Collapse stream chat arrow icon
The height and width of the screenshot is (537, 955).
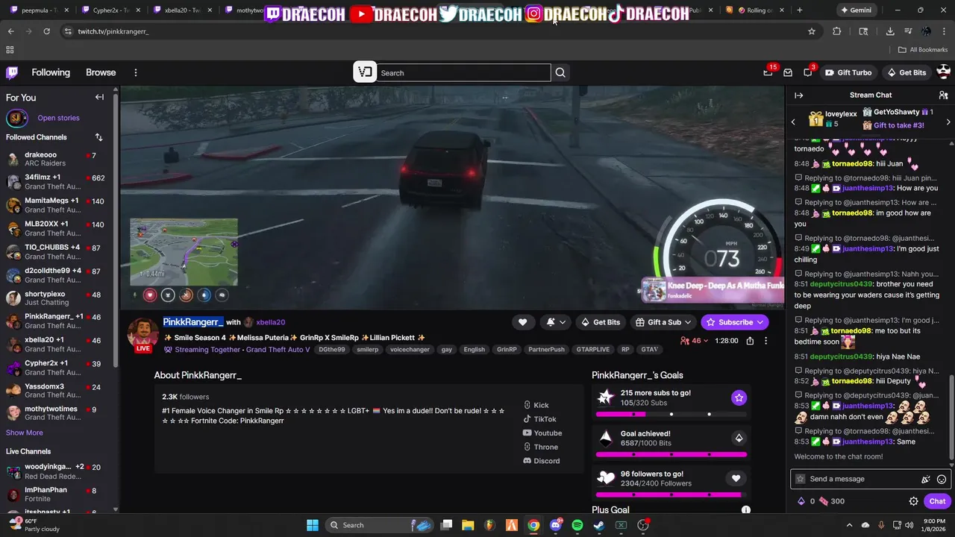[798, 95]
